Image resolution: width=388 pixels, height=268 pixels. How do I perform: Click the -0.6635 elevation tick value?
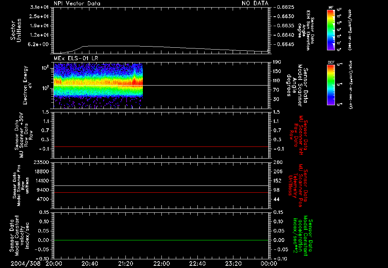(x=284, y=26)
